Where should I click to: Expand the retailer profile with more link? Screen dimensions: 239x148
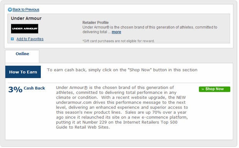[x=116, y=32]
